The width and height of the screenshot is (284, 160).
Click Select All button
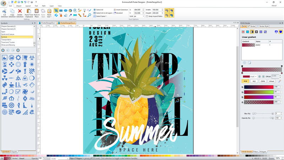[x=98, y=10]
